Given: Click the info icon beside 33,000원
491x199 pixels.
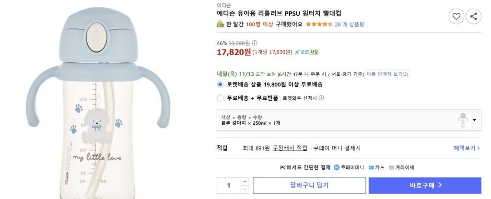Looking at the screenshot, I should coord(255,43).
